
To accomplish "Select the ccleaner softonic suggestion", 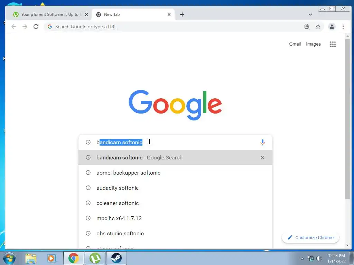I will (x=175, y=203).
